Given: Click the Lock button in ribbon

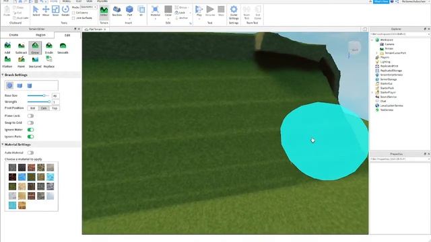Looking at the screenshot, I should pos(181,13).
